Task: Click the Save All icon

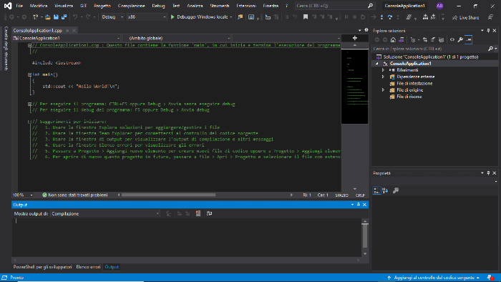Action: tap(64, 17)
